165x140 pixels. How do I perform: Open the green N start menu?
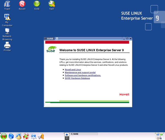pyautogui.click(x=4, y=136)
